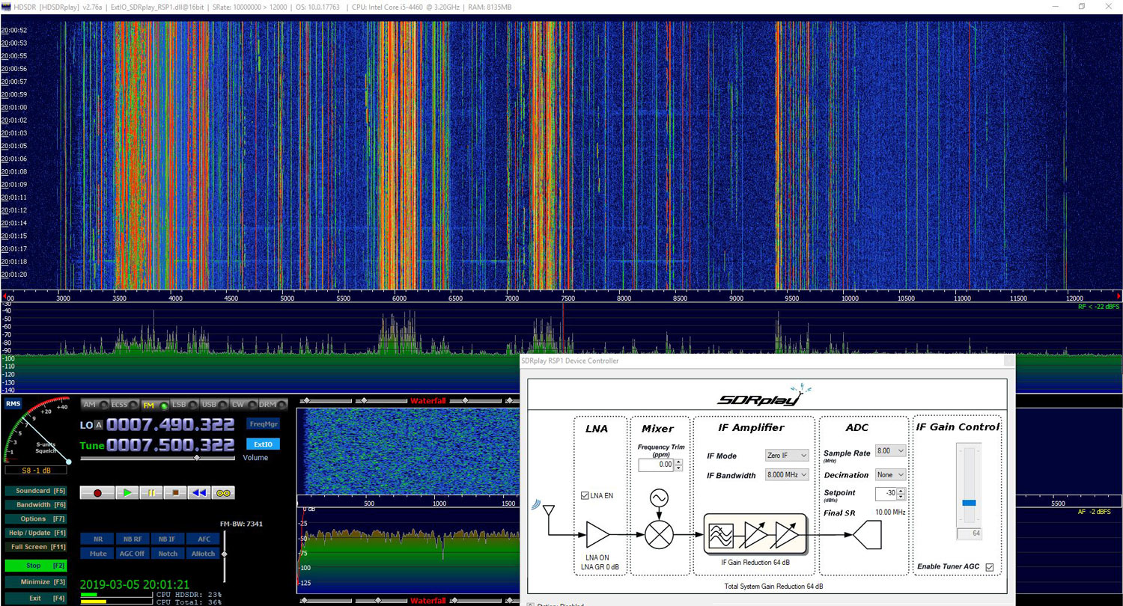The image size is (1123, 606).
Task: Decrease Frequency Trim with down arrow
Action: [678, 468]
